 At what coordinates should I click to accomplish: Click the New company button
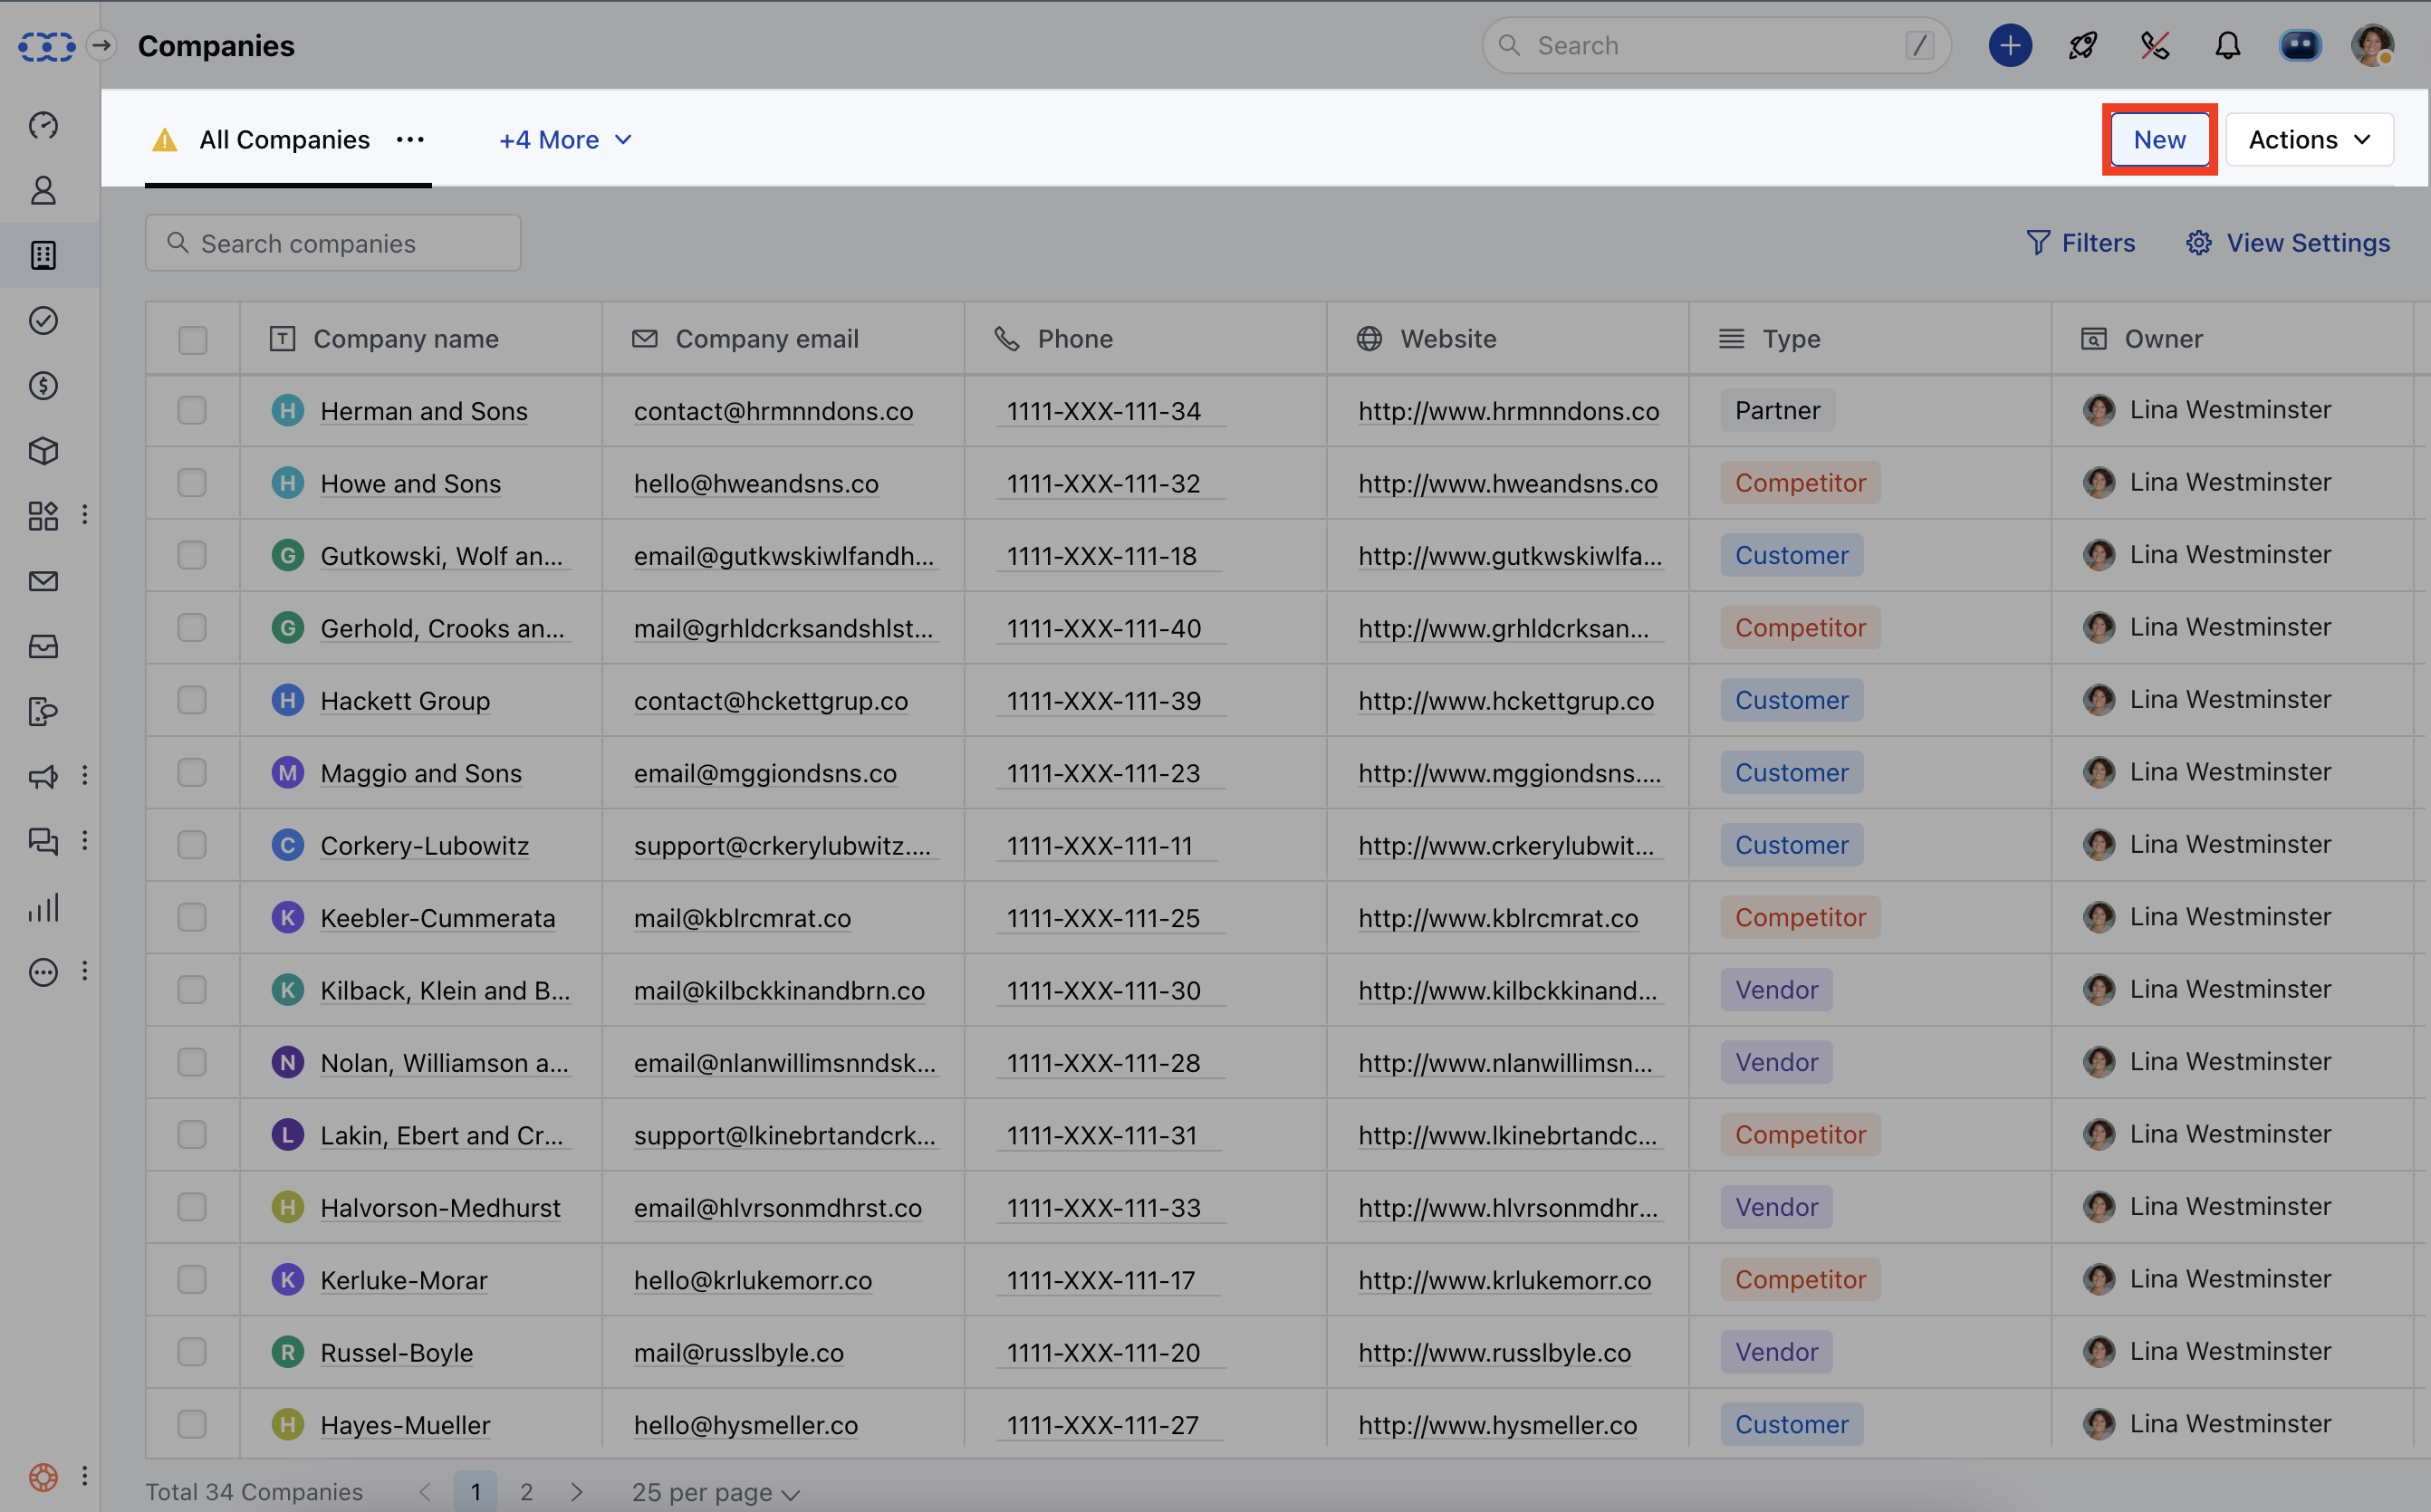(2159, 140)
